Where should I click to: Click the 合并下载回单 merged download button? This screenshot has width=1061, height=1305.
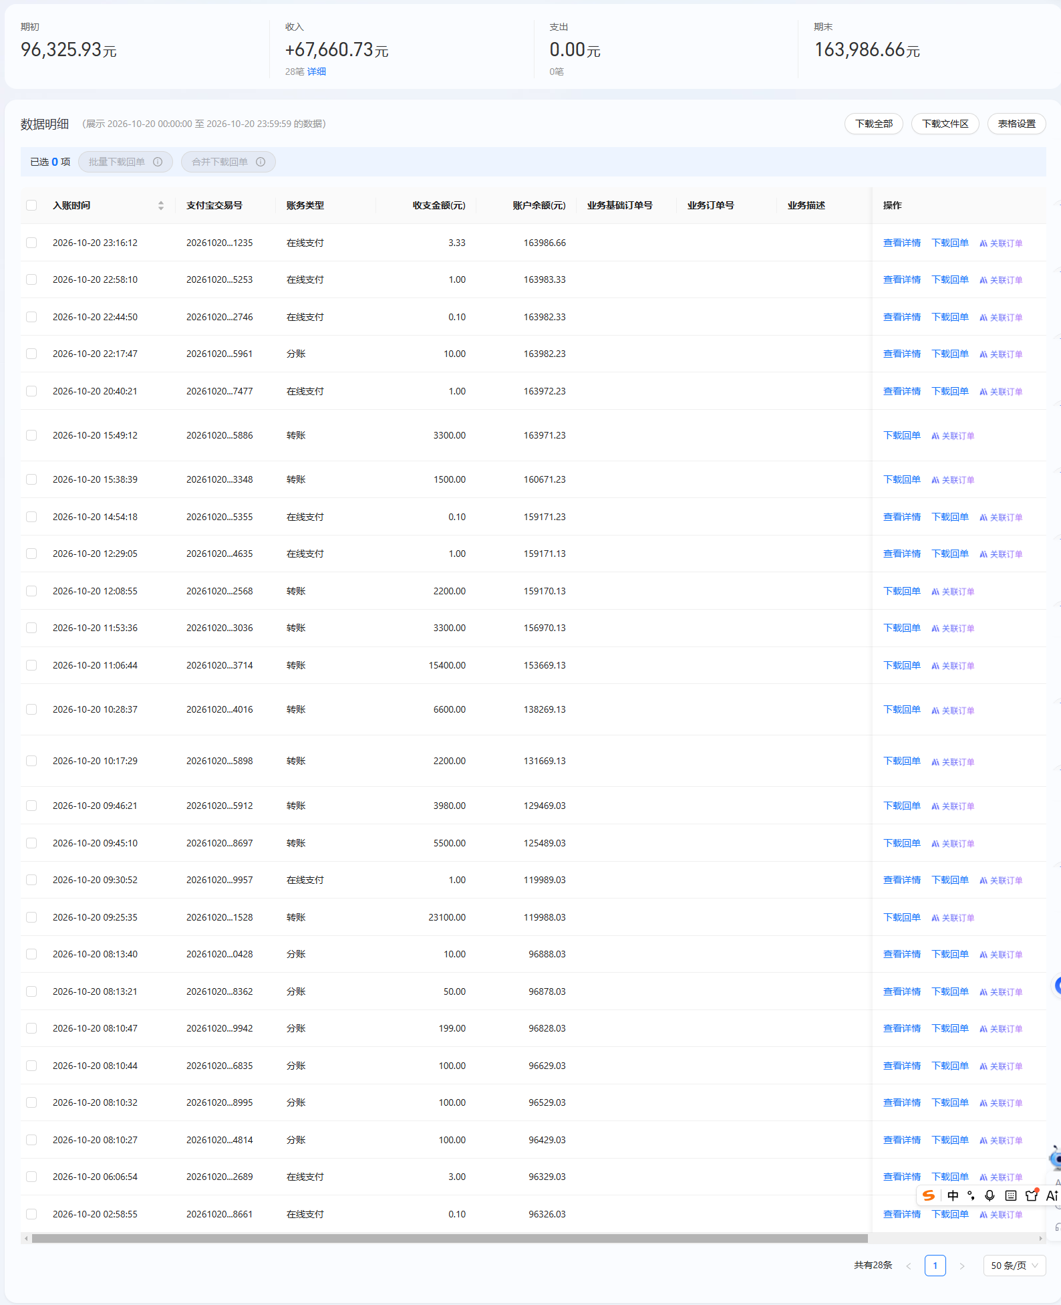(229, 162)
